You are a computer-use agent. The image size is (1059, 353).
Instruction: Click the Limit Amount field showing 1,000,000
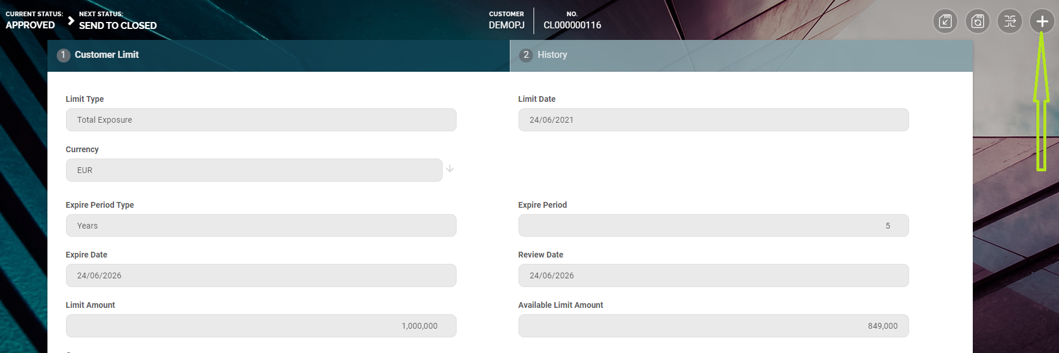[260, 326]
